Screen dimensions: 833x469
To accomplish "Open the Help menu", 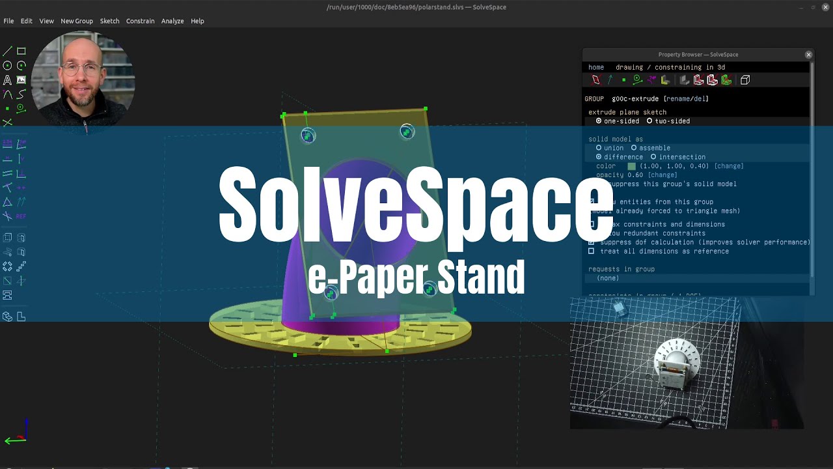I will (197, 21).
